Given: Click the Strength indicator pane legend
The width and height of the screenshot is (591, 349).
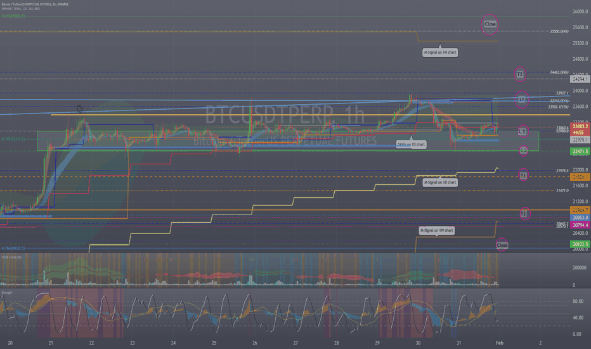Looking at the screenshot, I should tap(7, 293).
